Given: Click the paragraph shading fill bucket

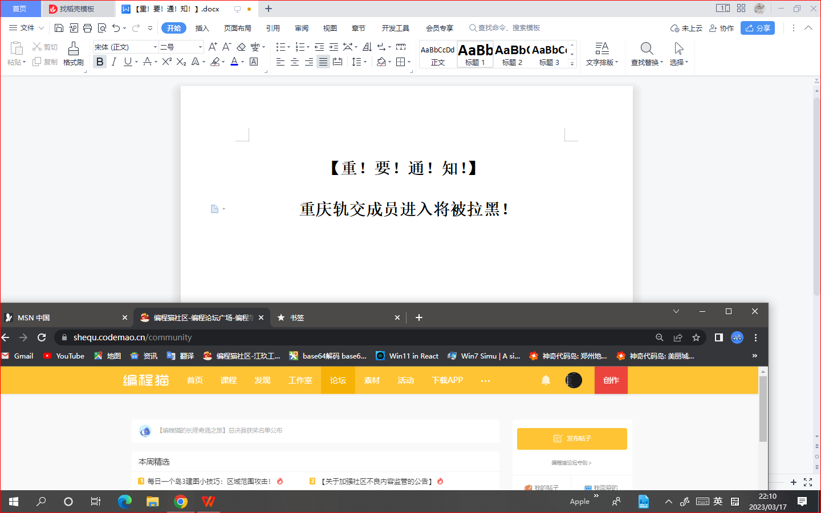Looking at the screenshot, I should point(381,62).
